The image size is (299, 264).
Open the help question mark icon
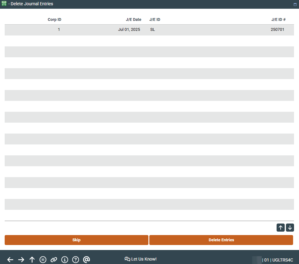[76, 260]
